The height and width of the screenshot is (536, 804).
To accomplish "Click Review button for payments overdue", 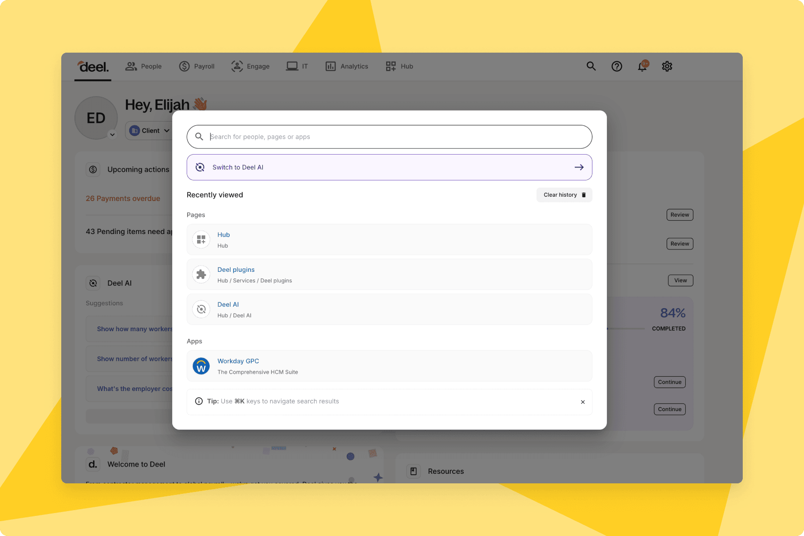I will [680, 215].
